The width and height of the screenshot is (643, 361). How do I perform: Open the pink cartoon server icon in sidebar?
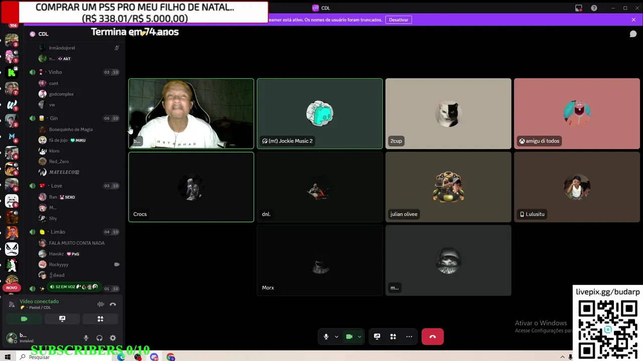(x=12, y=56)
